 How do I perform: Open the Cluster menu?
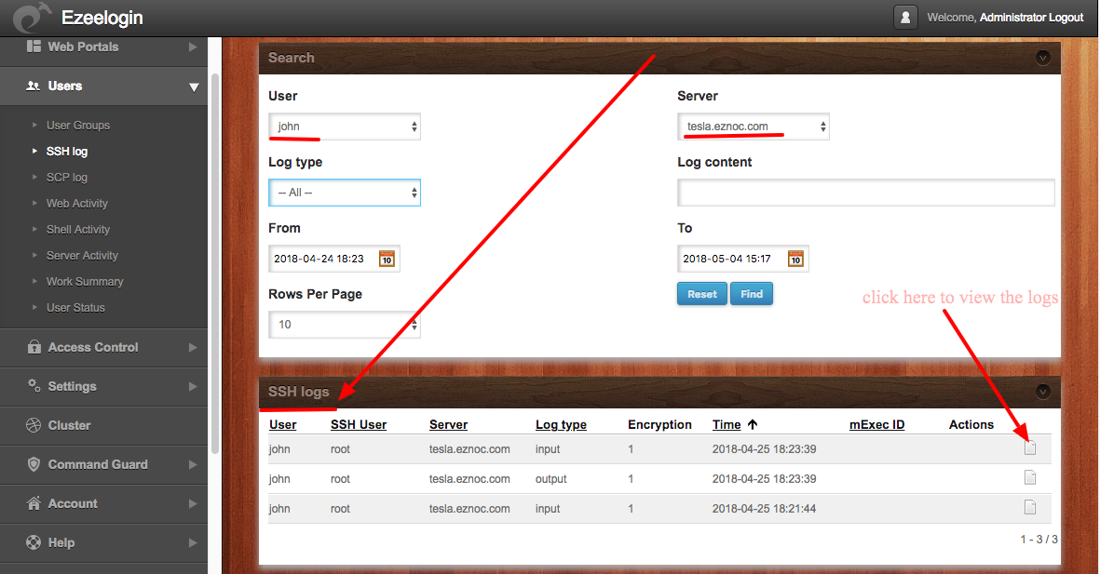tap(103, 425)
